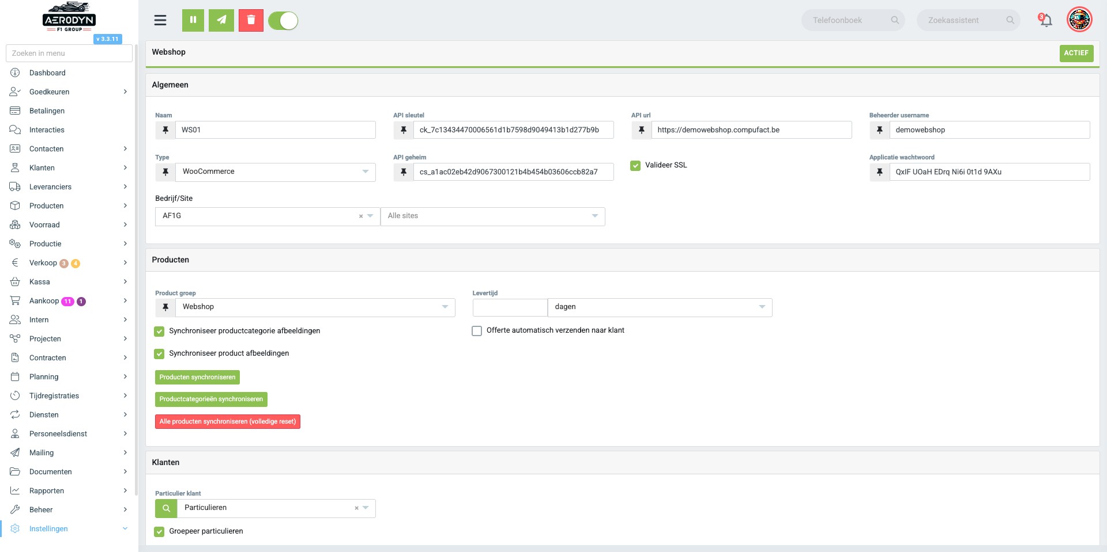Open the Product groep Webshop dropdown
The height and width of the screenshot is (552, 1107).
tap(315, 307)
